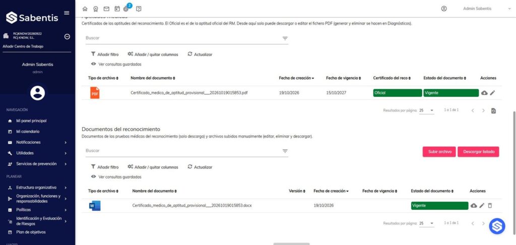The height and width of the screenshot is (245, 516).
Task: Download the docx document cloud icon
Action: point(474,206)
